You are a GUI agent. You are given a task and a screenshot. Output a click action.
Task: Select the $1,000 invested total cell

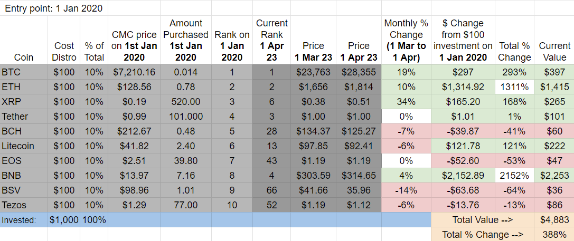[64, 220]
